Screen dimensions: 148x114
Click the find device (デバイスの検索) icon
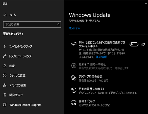[5, 85]
